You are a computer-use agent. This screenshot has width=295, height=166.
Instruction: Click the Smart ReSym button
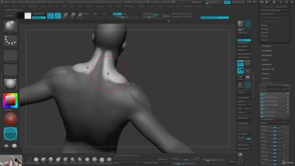(275, 119)
